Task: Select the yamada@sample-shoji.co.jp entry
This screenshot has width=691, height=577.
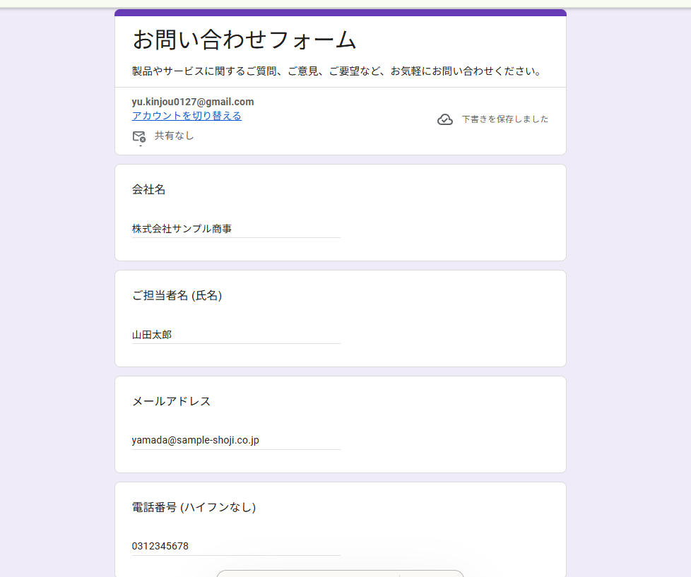Action: 195,439
